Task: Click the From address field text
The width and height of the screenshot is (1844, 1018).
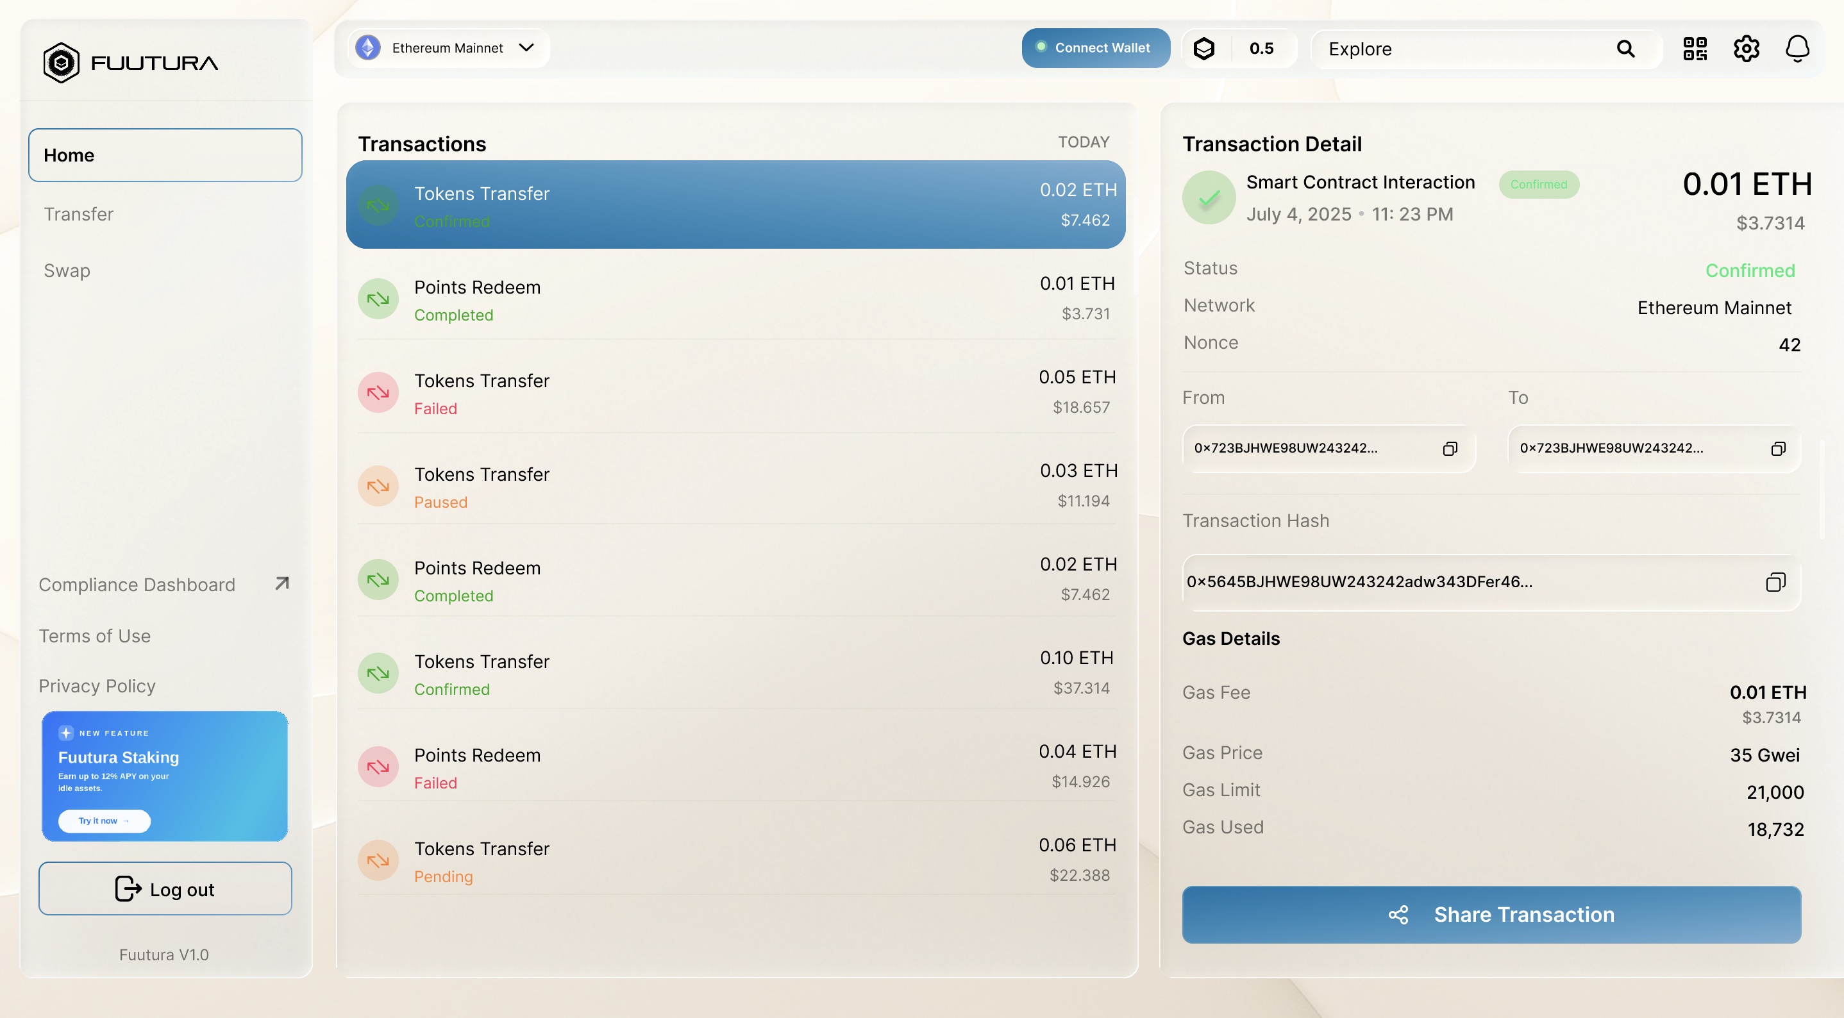Action: tap(1286, 448)
